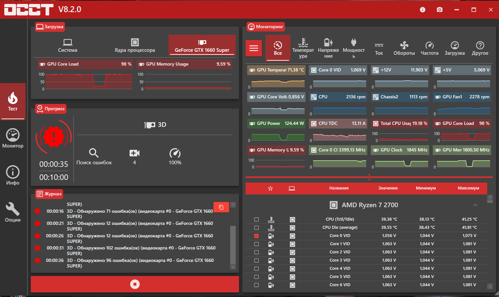Click the GPU Memory Usage graph in Загрузка
The width and height of the screenshot is (499, 297).
pyautogui.click(x=184, y=76)
